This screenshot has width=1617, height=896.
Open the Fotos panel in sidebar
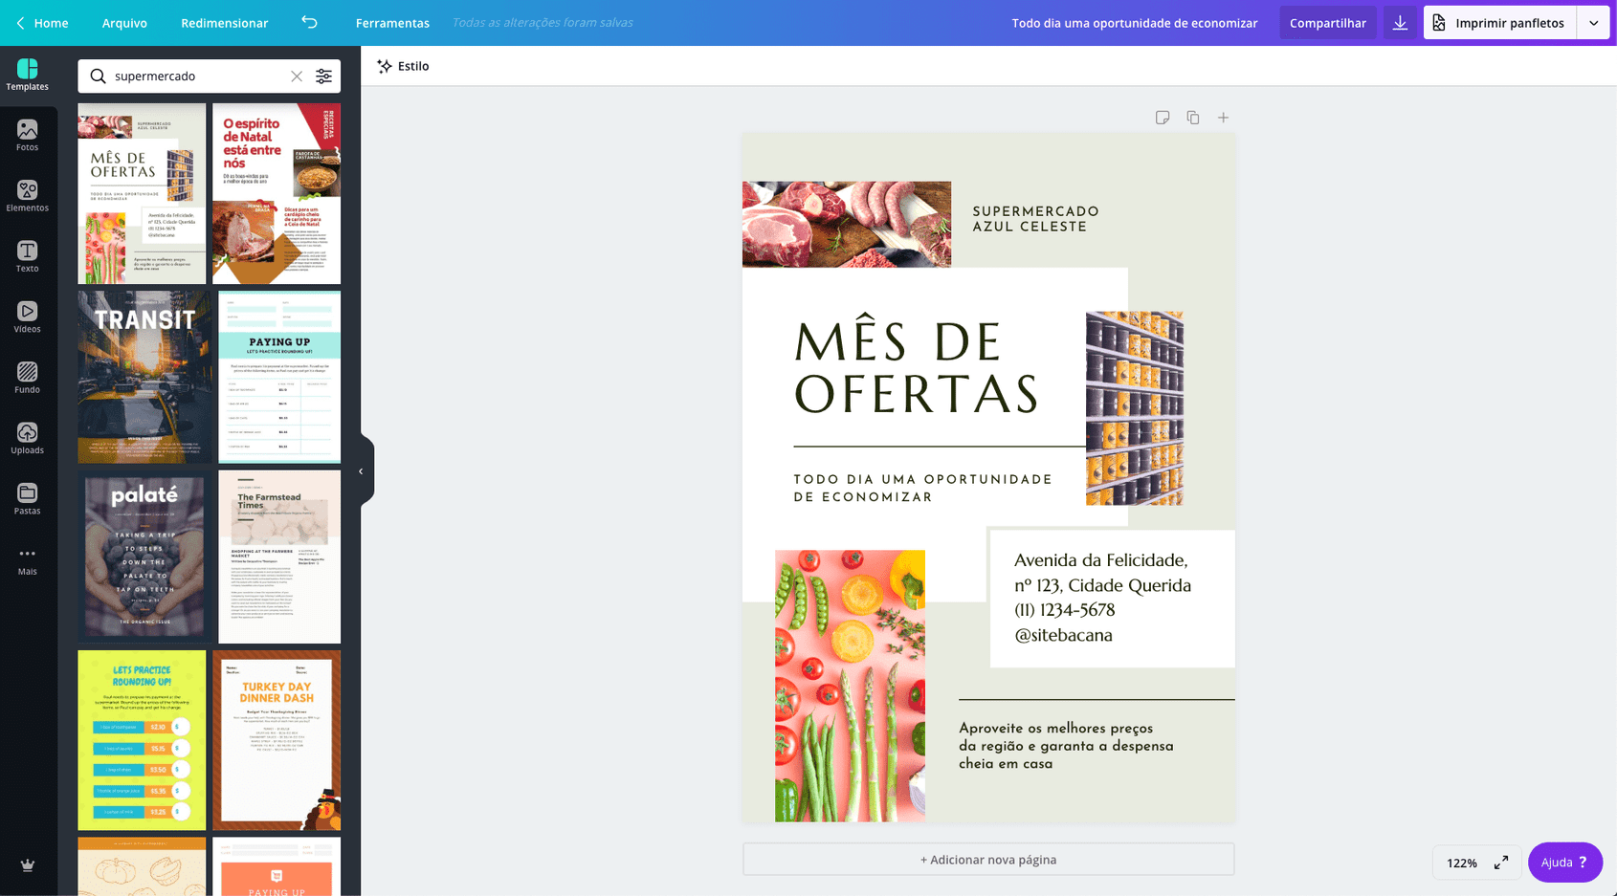tap(27, 135)
